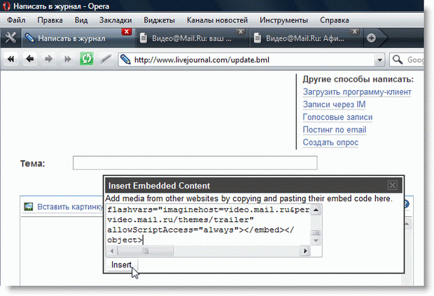This screenshot has width=434, height=296.
Task: Click the Insert Embedded Content title
Action: pyautogui.click(x=159, y=186)
